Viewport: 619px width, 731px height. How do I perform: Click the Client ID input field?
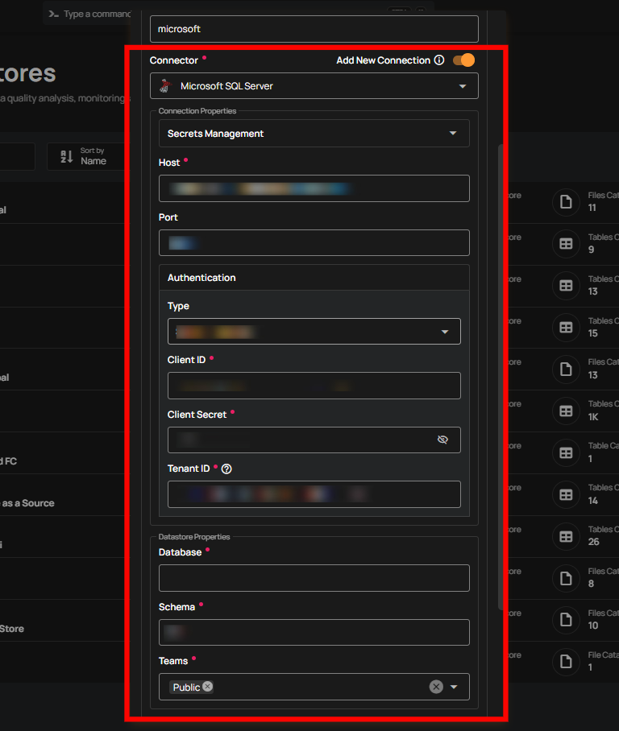tap(314, 386)
